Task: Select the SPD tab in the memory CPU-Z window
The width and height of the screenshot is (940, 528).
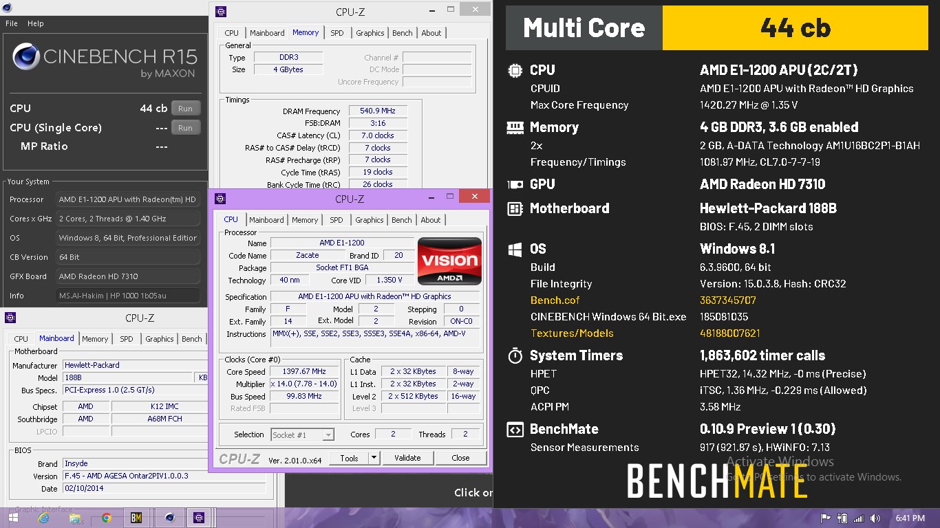Action: click(x=337, y=33)
